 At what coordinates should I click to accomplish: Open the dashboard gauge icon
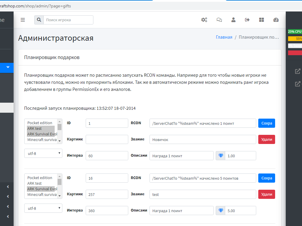[276, 20]
